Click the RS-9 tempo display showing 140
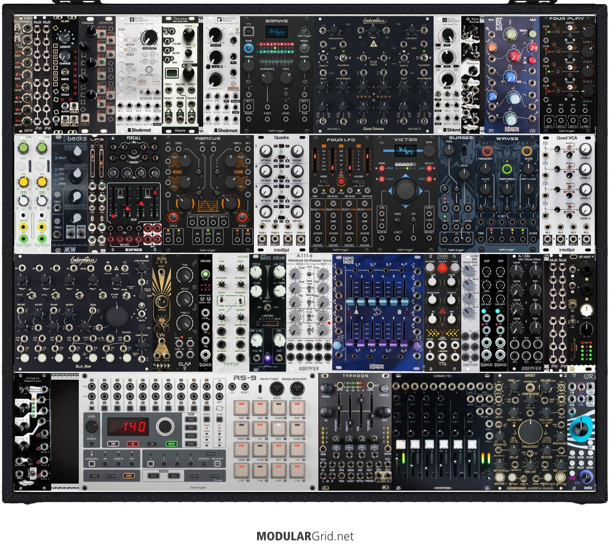 click(x=128, y=426)
